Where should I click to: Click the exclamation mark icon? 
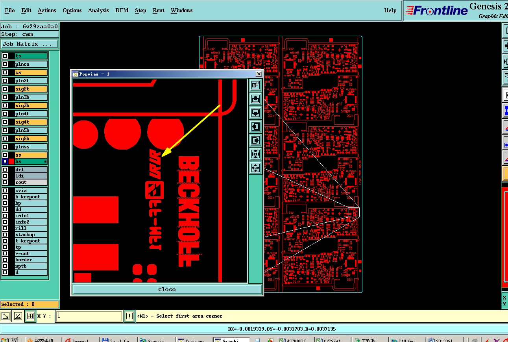point(129,316)
